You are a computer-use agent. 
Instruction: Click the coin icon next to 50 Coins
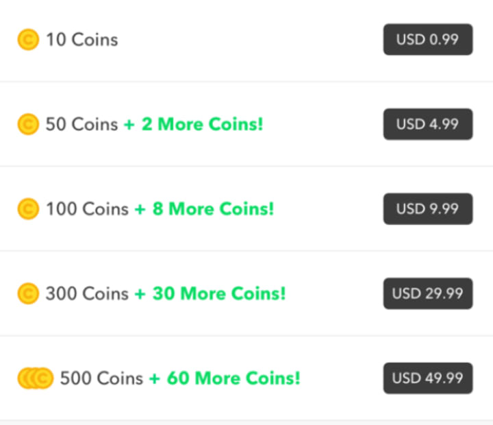coord(28,124)
